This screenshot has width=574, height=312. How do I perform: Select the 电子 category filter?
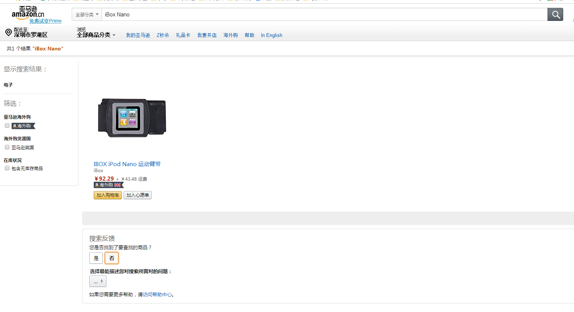[x=8, y=85]
